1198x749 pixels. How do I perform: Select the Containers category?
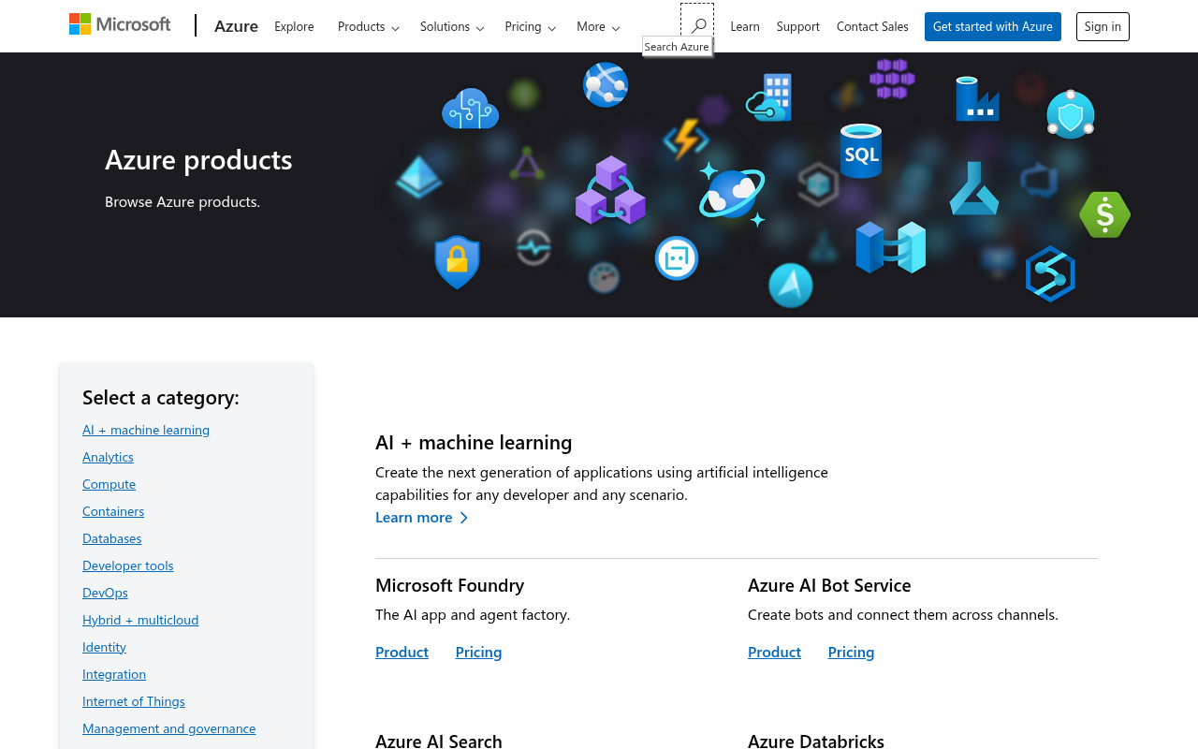113,511
